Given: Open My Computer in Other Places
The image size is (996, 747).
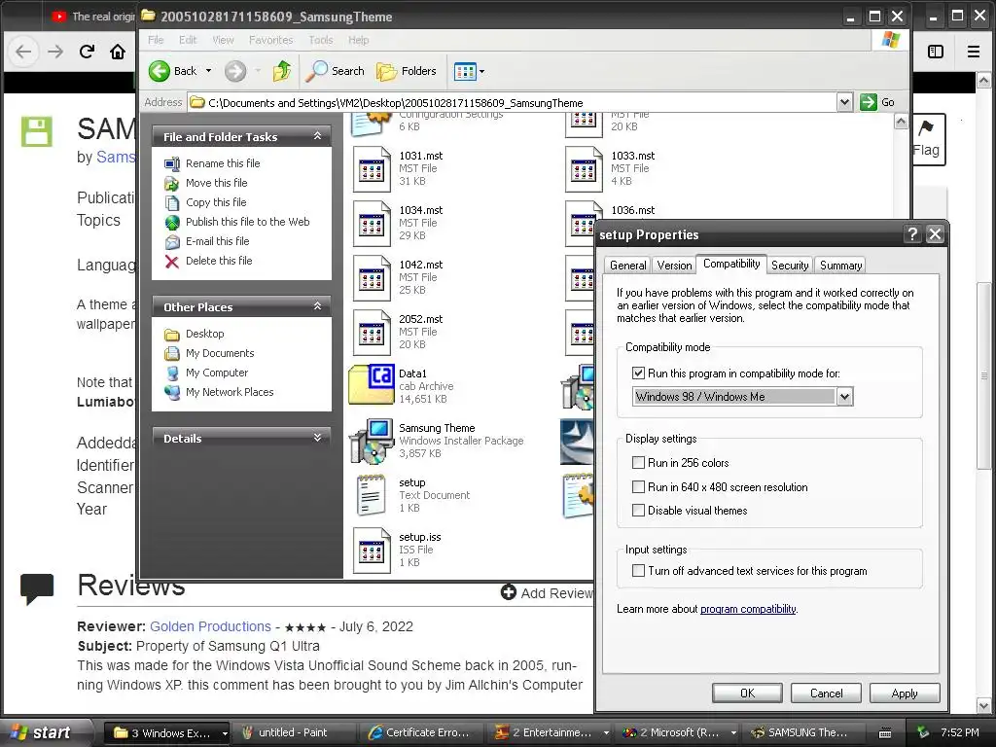Looking at the screenshot, I should pyautogui.click(x=217, y=373).
